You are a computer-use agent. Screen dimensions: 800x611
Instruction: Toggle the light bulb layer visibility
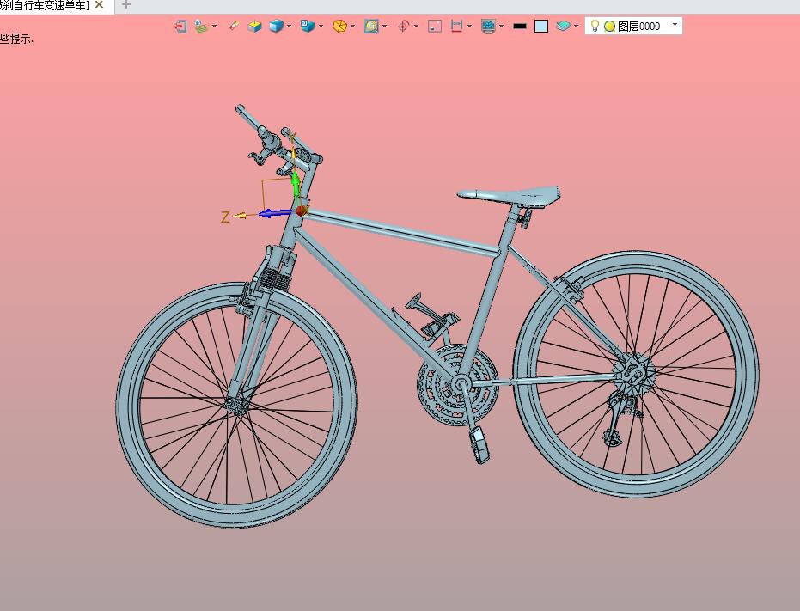pos(595,26)
